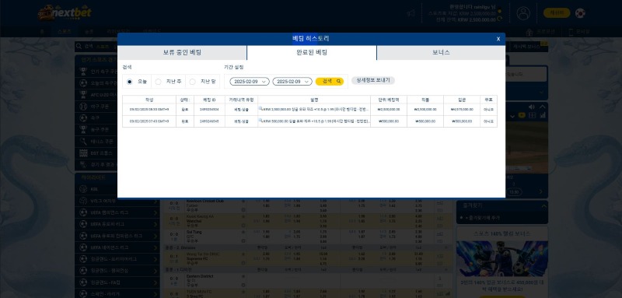Click the 거래내역 유형 column header

click(x=241, y=100)
